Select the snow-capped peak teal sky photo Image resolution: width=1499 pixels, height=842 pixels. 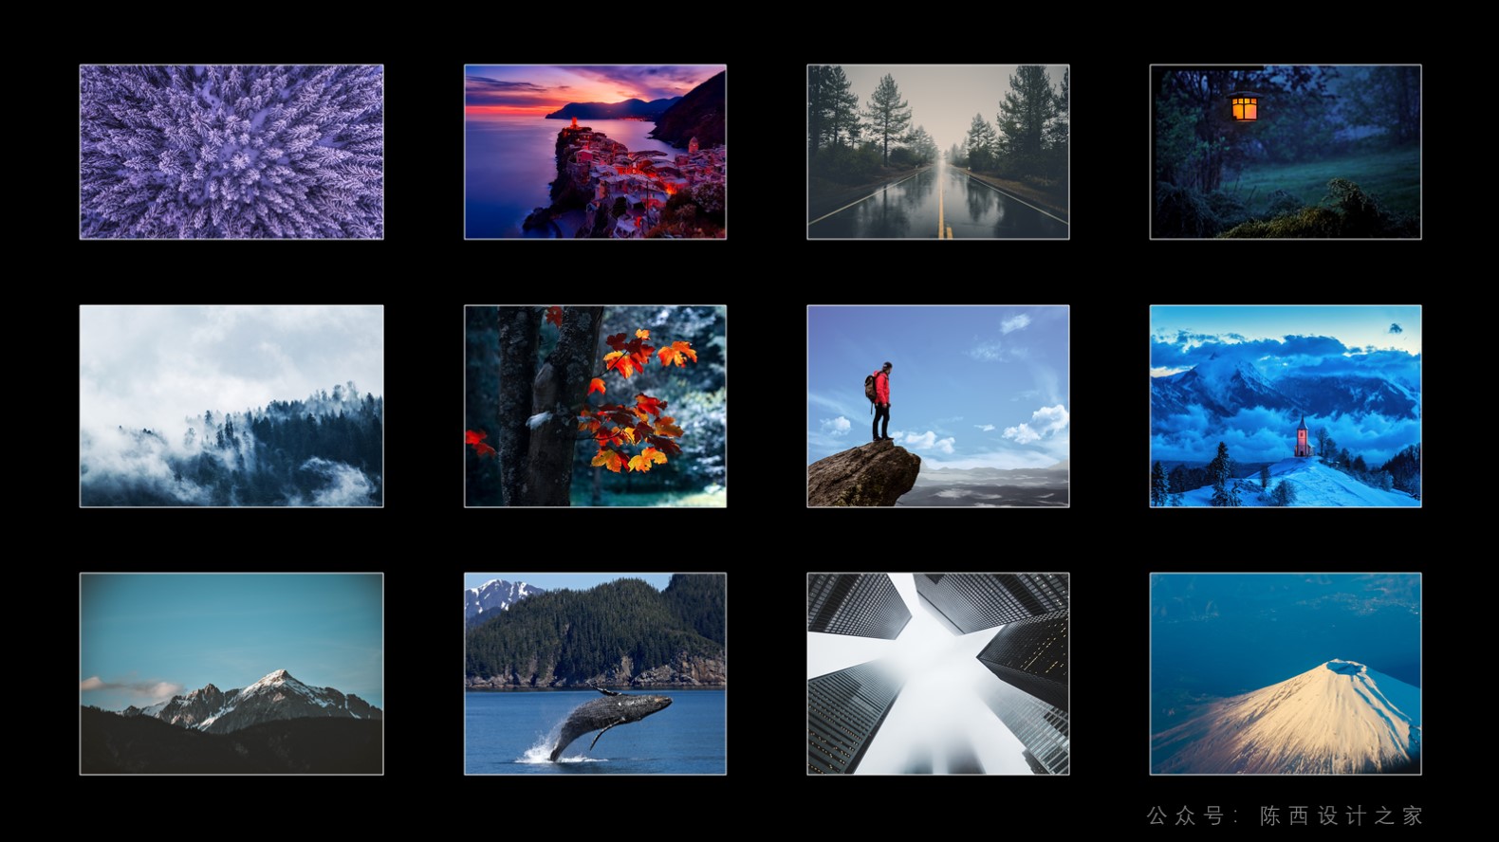click(231, 673)
